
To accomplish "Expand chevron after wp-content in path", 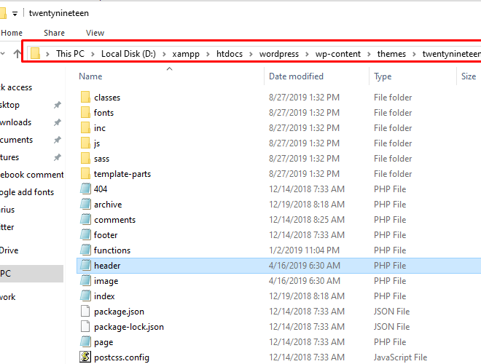I will click(369, 54).
